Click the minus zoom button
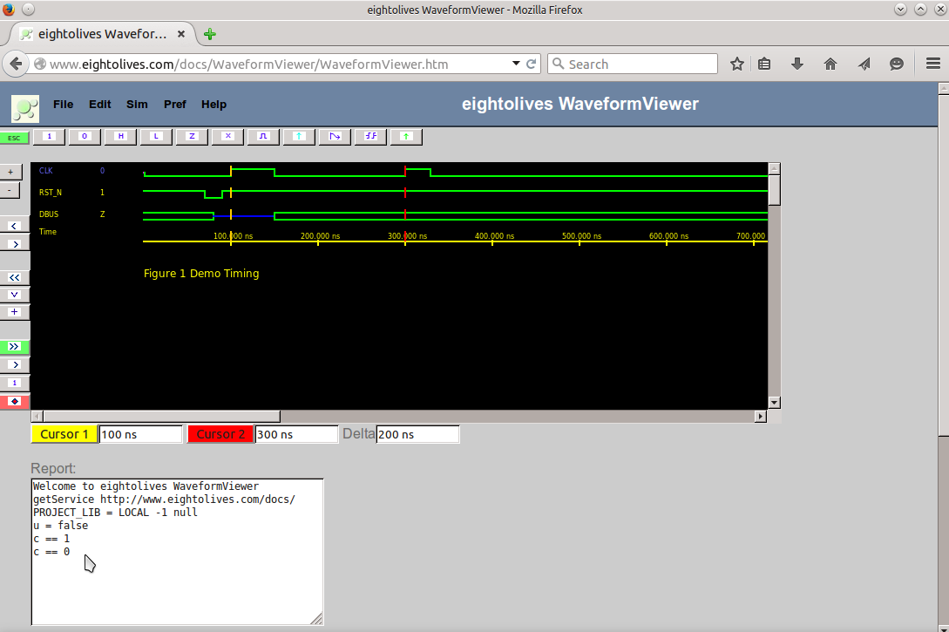 9,190
